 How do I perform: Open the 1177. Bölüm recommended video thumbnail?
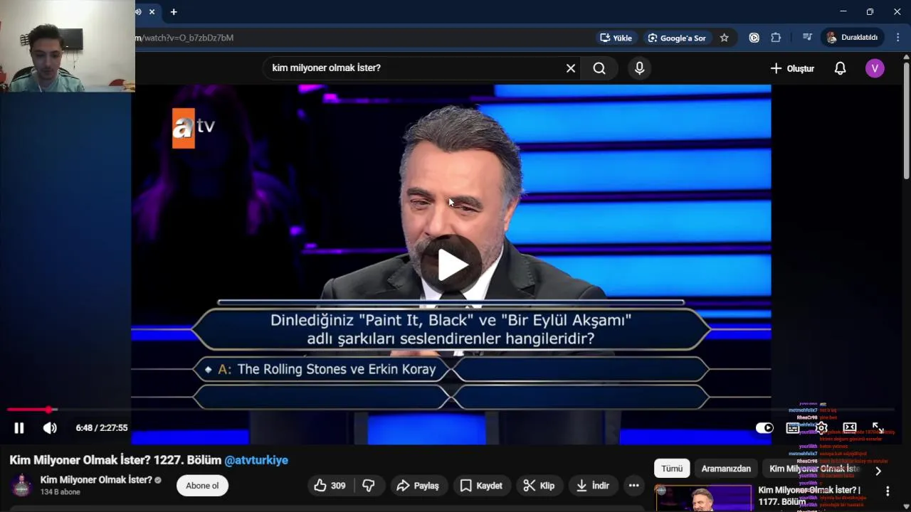pos(703,498)
